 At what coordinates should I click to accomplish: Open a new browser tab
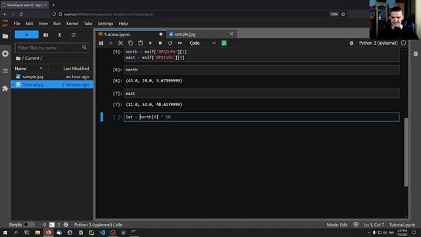point(53,5)
